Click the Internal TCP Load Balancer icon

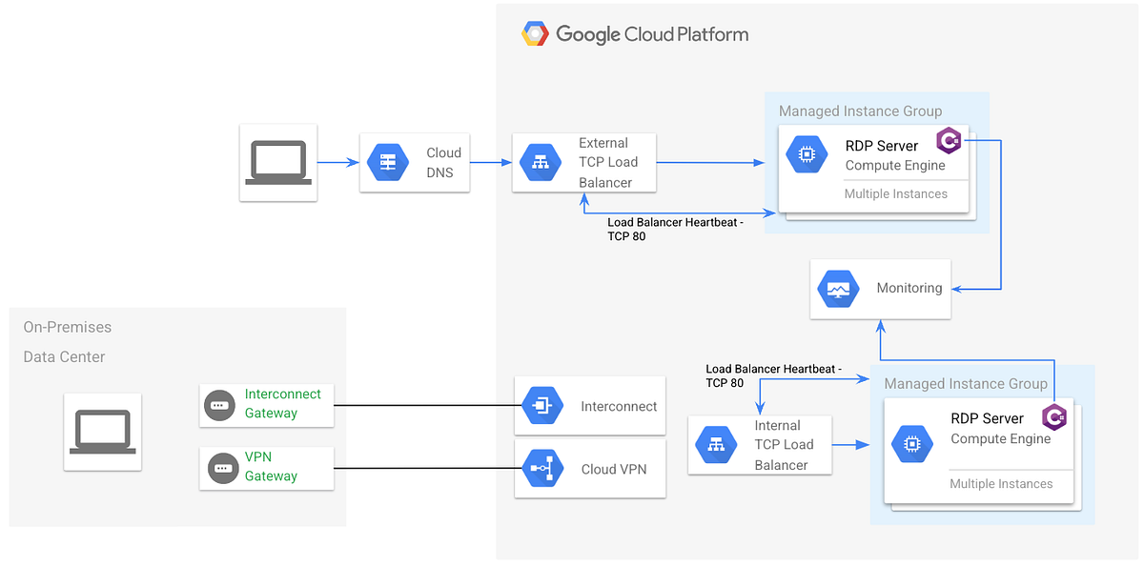(x=715, y=445)
